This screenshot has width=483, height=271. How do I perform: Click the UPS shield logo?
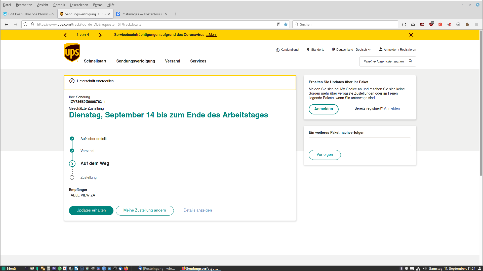[x=72, y=52]
